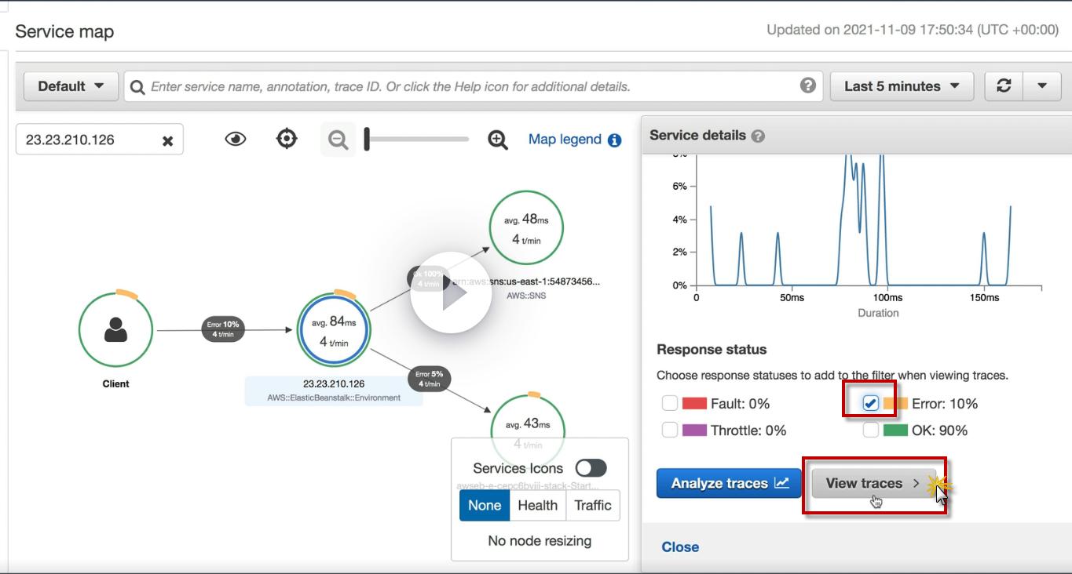Select the Traffic node sizing tab
Screen dimensions: 1072x574
point(593,506)
